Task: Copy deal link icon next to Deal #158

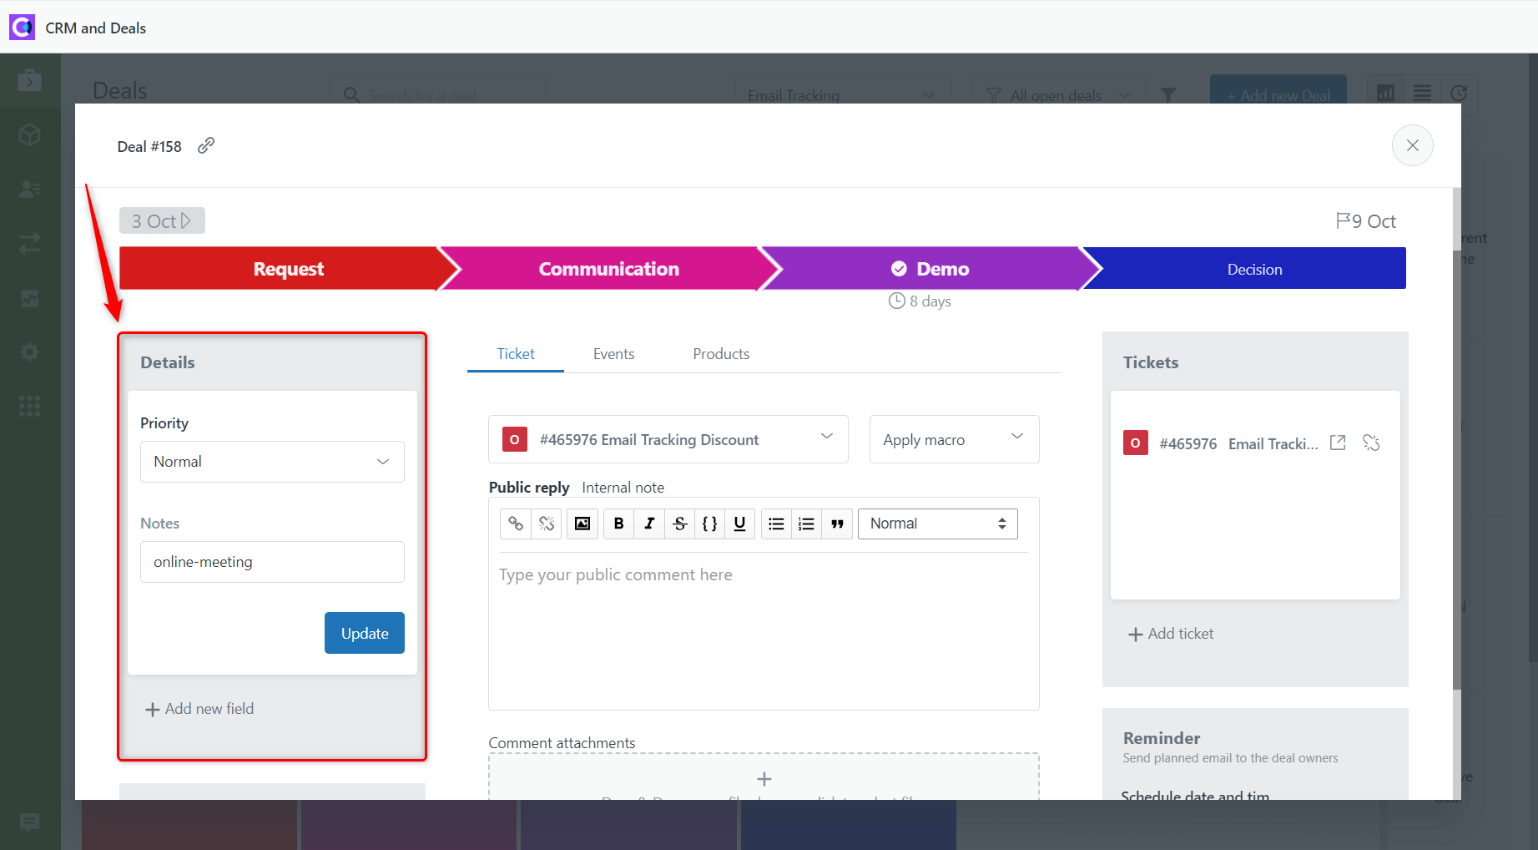Action: click(x=206, y=146)
